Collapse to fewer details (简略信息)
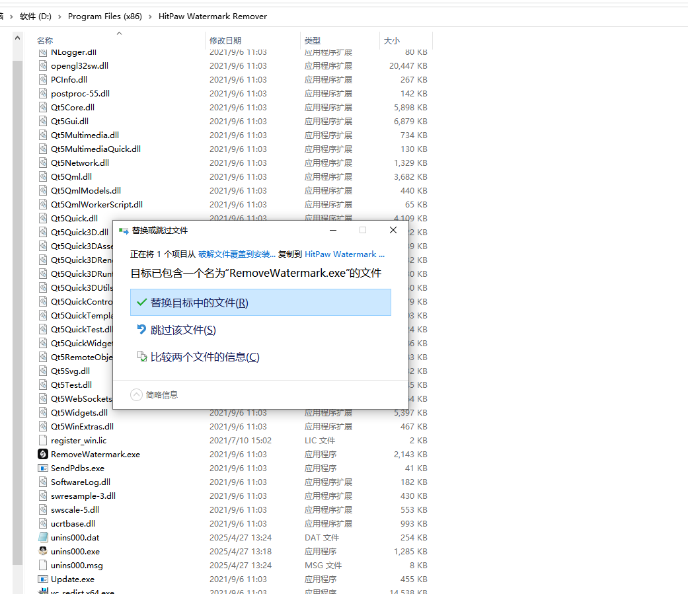The height and width of the screenshot is (594, 688). 154,395
